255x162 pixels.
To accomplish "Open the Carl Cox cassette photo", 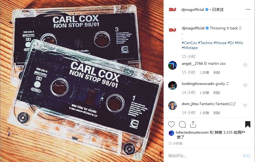I will (82, 81).
